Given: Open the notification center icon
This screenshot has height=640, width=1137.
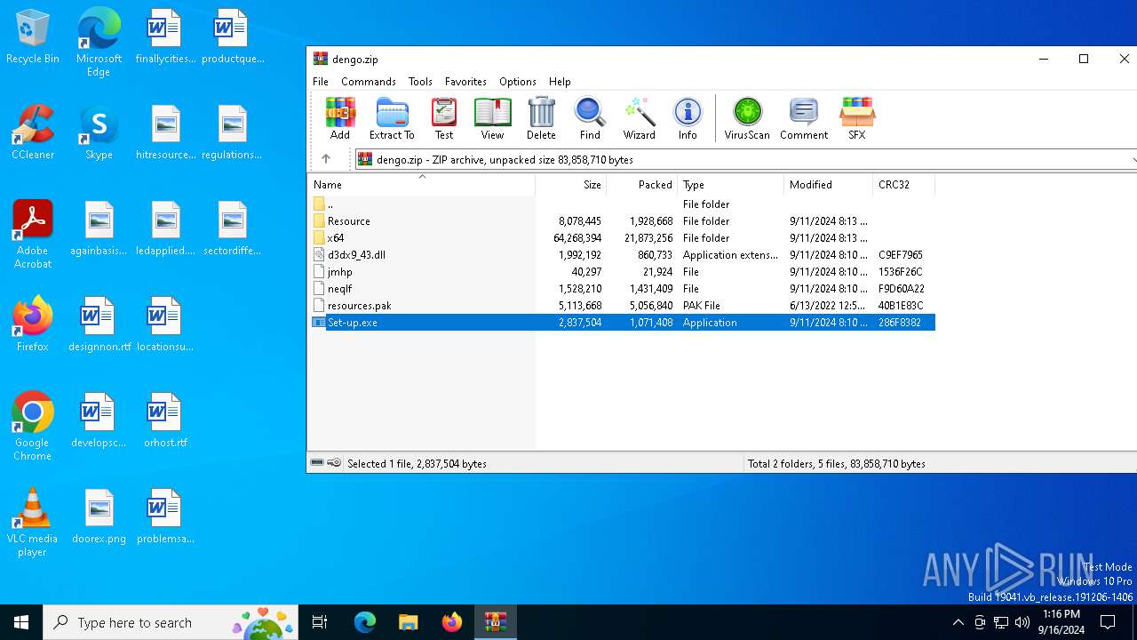Looking at the screenshot, I should point(1108,622).
